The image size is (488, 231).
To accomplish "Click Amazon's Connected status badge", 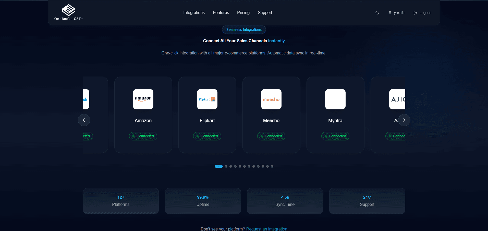I will [143, 136].
